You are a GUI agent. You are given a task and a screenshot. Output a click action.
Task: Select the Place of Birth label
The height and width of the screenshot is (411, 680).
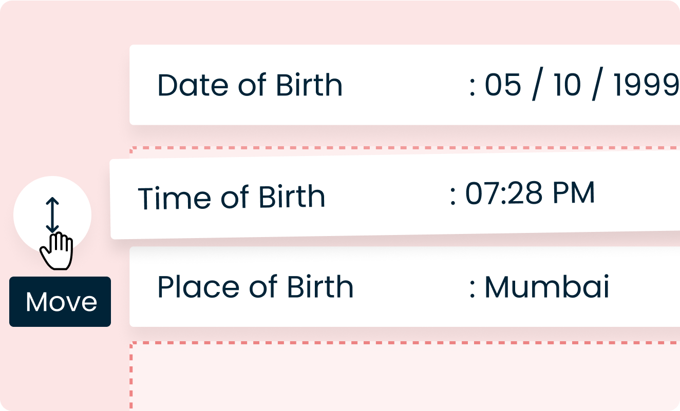pos(255,287)
